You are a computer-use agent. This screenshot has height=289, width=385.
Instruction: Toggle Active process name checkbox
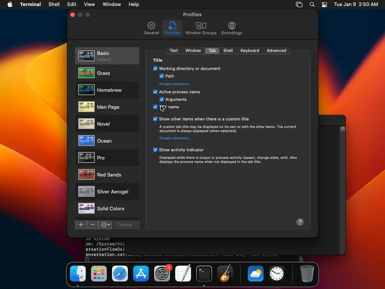pyautogui.click(x=155, y=92)
